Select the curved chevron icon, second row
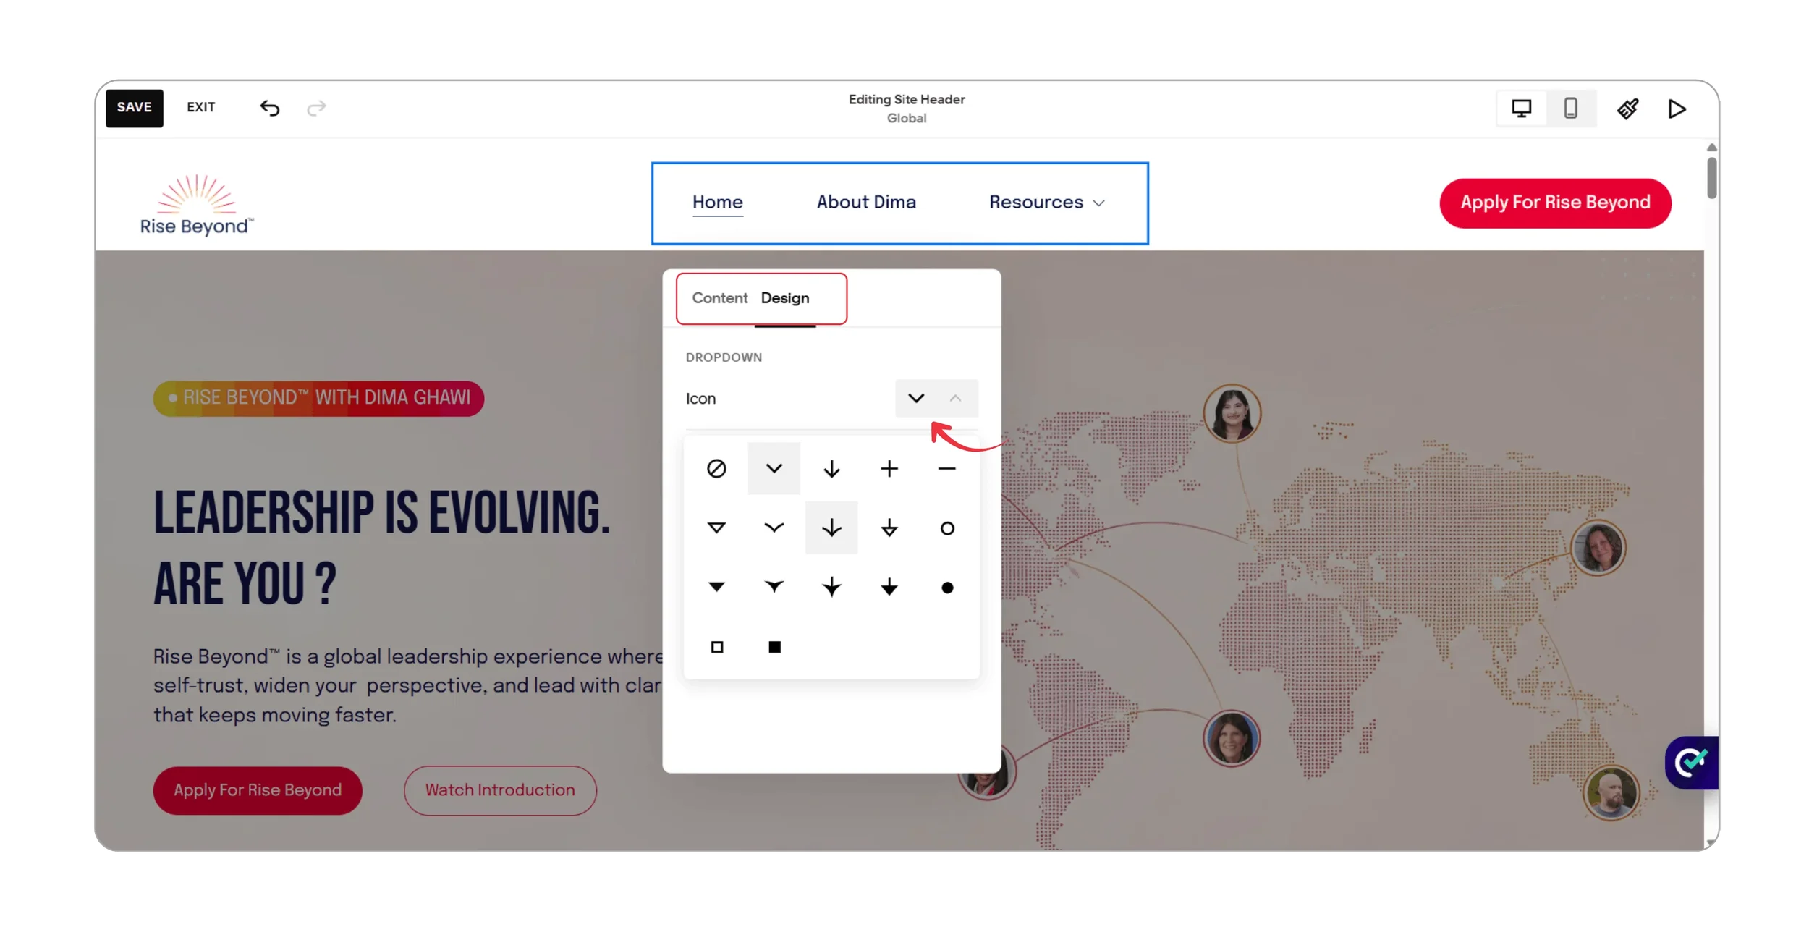The height and width of the screenshot is (940, 1809). (774, 528)
